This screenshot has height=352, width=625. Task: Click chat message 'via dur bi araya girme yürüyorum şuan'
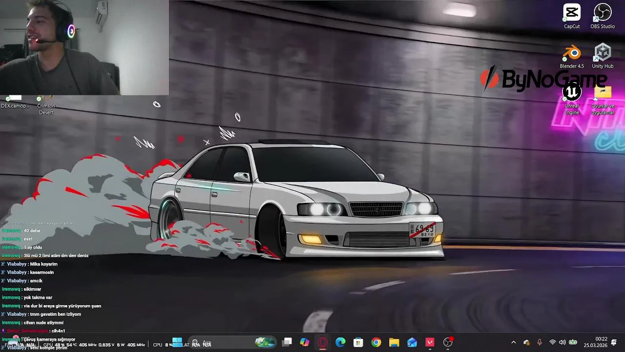click(x=62, y=306)
